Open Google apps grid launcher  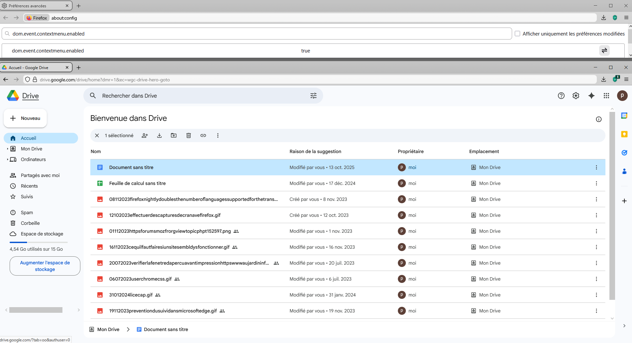click(x=606, y=96)
